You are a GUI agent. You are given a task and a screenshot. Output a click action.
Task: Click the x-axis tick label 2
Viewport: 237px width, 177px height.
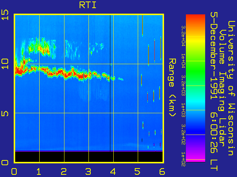tap(64, 171)
